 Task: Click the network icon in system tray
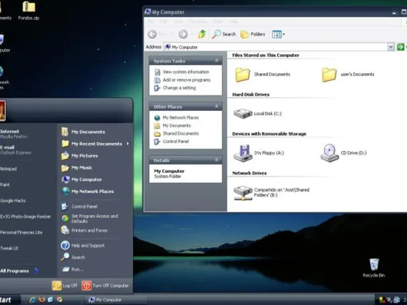click(x=396, y=300)
